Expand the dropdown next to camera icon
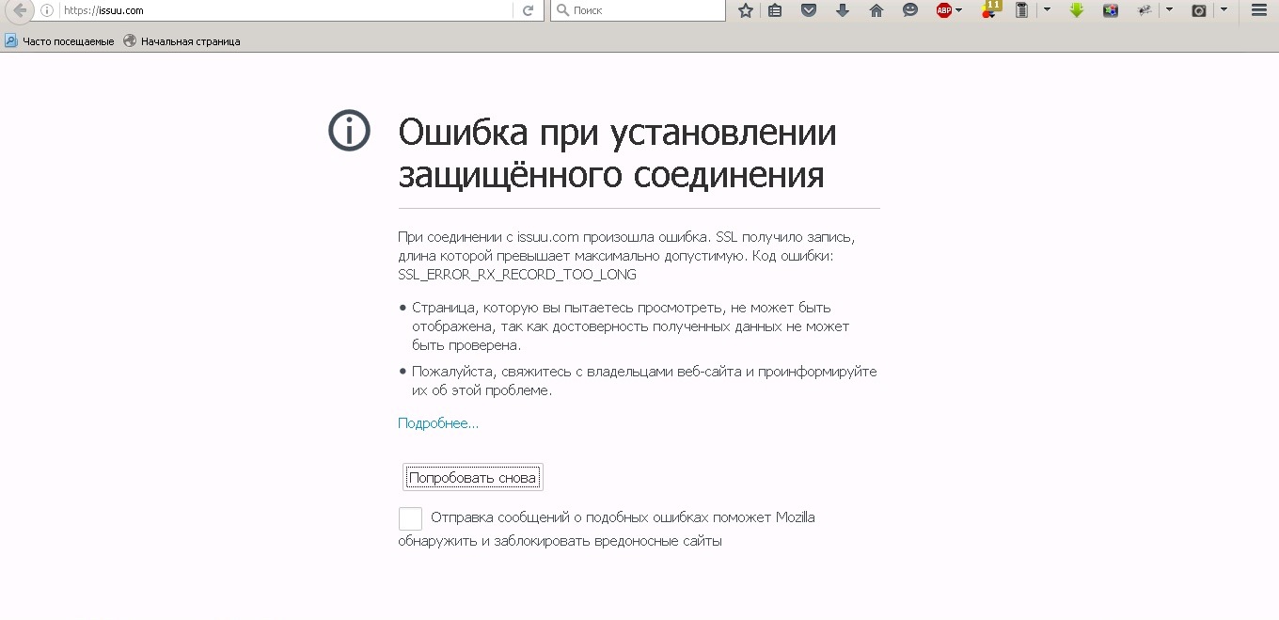The width and height of the screenshot is (1279, 620). [1224, 10]
